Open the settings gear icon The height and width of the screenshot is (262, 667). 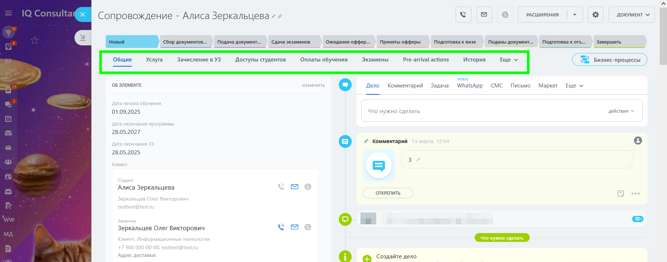(x=595, y=15)
